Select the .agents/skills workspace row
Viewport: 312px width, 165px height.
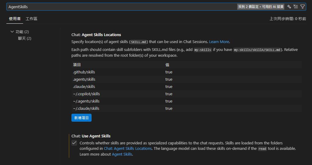pos(186,79)
